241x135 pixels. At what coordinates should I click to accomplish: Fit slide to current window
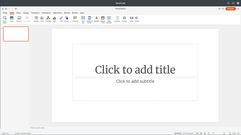coord(239,133)
